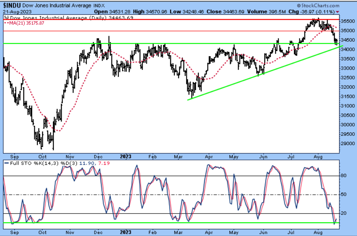Viewport: 357px width, 236px height.
Task: Click the Dow Jones Industrial Average header title
Action: (57, 6)
